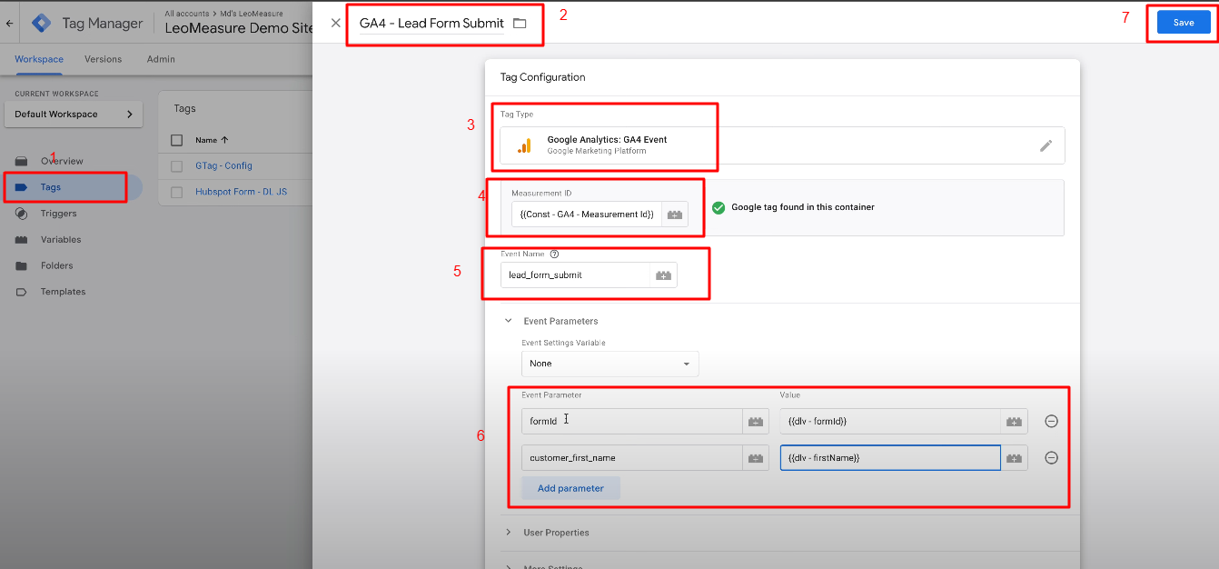Open variable picker next to Event Name field
The height and width of the screenshot is (569, 1219).
click(664, 275)
